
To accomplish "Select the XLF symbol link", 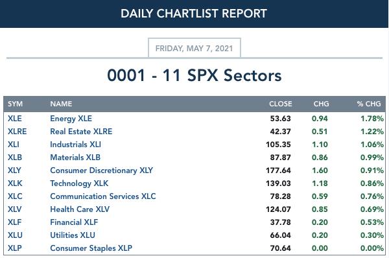I will (15, 222).
